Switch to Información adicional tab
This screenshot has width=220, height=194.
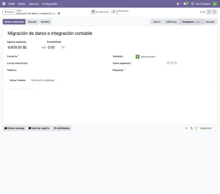(43, 80)
